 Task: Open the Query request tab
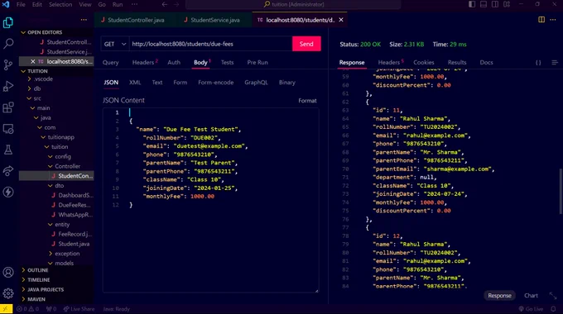110,62
